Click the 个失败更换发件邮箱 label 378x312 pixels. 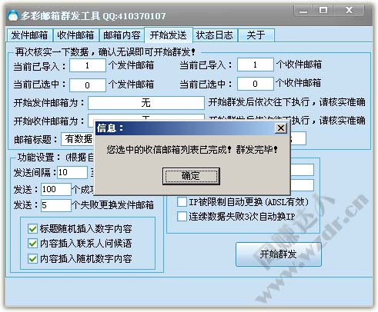113,205
